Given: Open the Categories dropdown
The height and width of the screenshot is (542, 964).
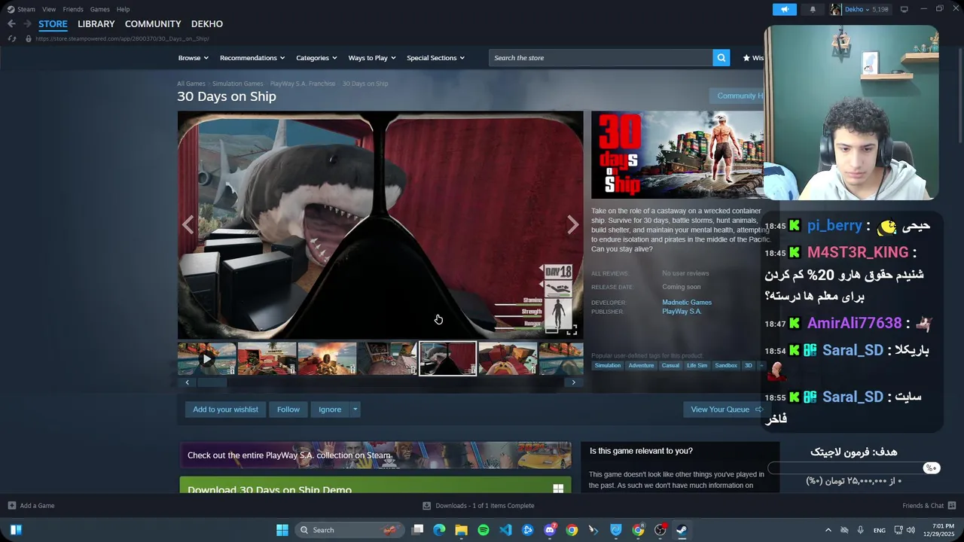Looking at the screenshot, I should tap(316, 58).
